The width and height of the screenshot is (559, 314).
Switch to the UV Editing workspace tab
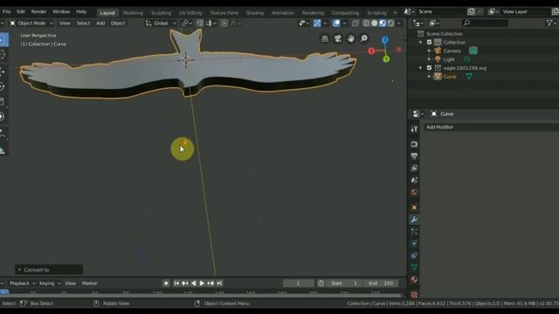click(190, 12)
